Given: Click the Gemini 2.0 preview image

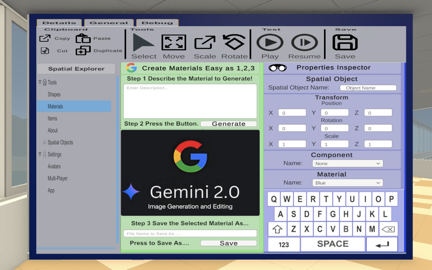Looking at the screenshot, I should [190, 173].
